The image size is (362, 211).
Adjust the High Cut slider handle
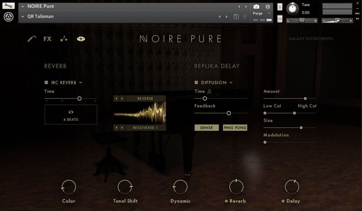pos(294,113)
